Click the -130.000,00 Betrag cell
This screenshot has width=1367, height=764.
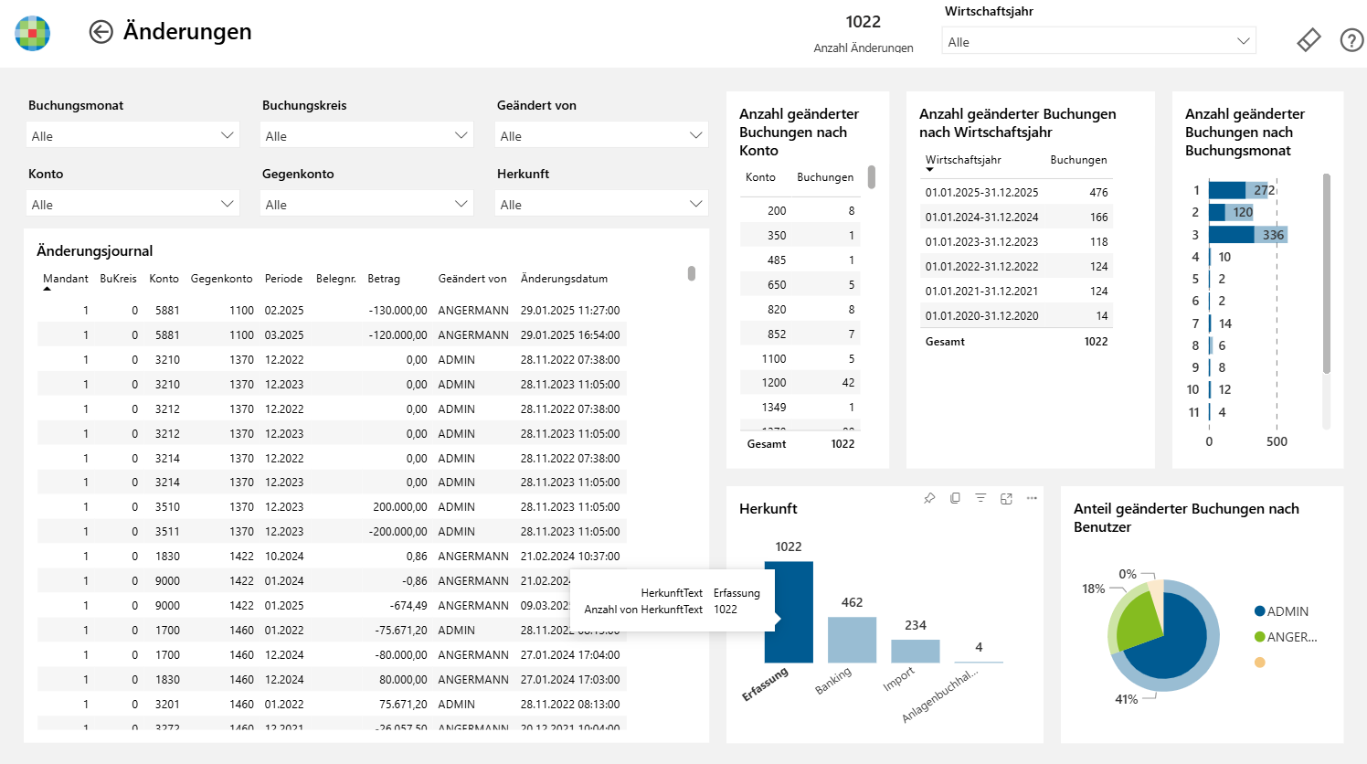[397, 311]
